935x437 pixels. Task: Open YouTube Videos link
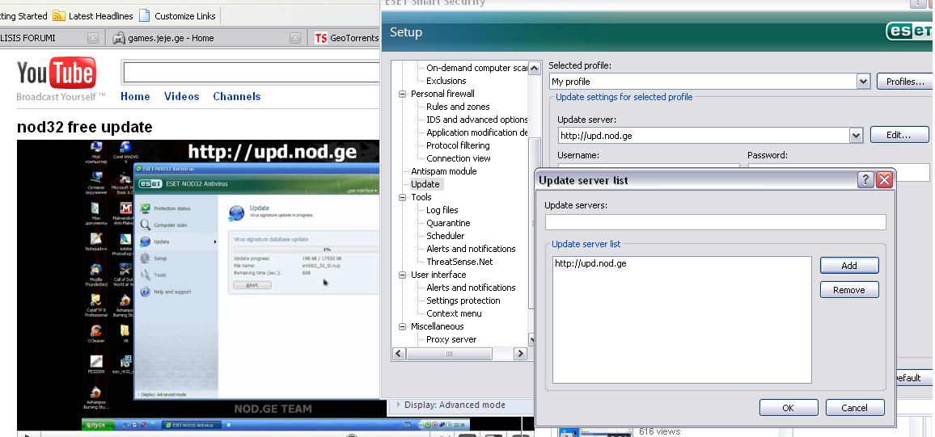(181, 96)
